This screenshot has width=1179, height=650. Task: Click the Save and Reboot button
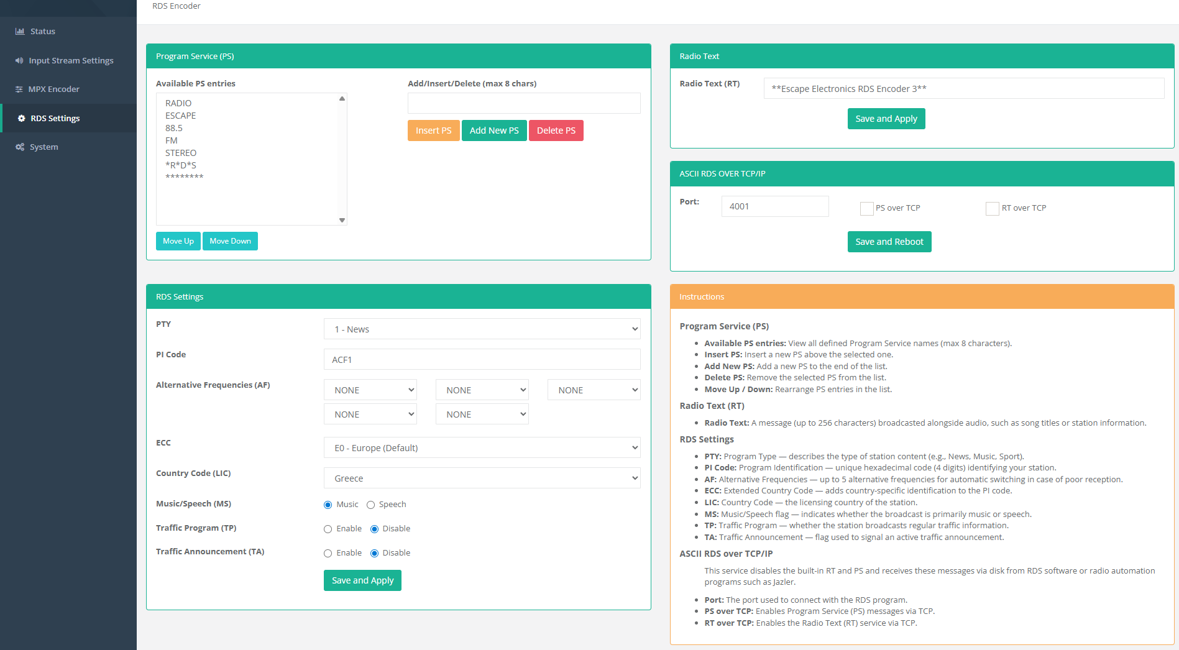(x=889, y=242)
